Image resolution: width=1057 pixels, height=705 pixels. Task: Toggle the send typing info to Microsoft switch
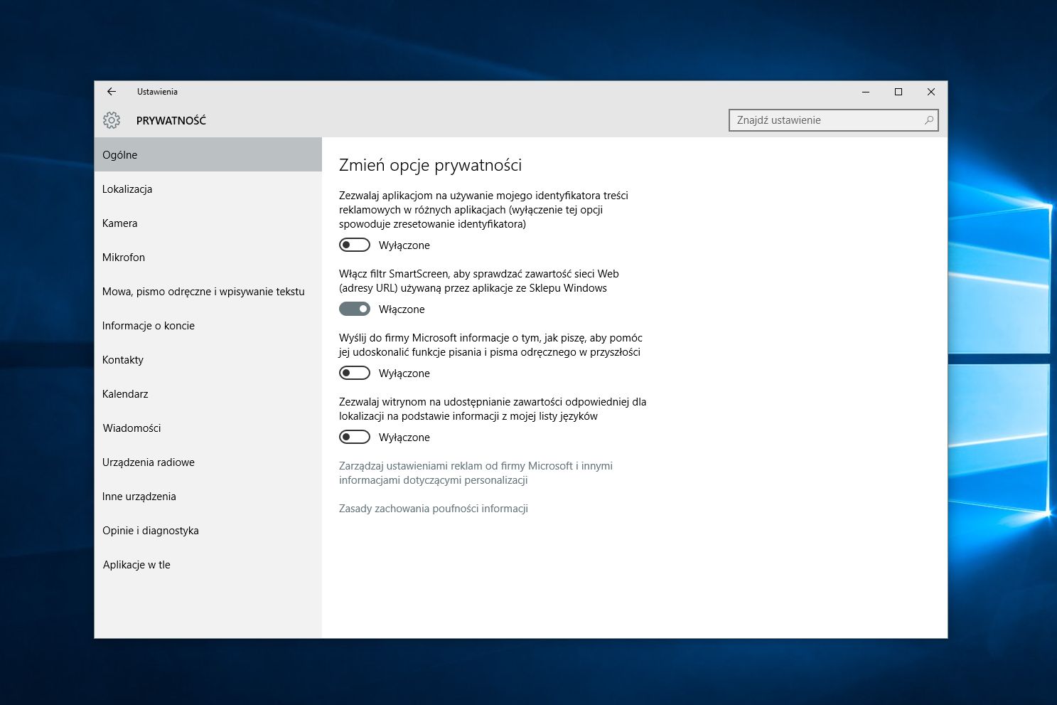coord(355,373)
